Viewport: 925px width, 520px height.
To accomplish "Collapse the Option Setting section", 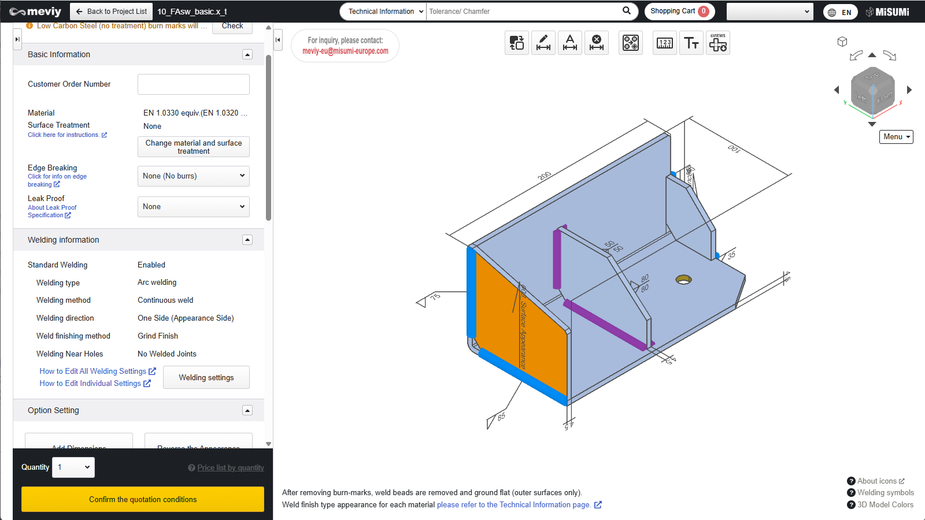I will pos(247,410).
